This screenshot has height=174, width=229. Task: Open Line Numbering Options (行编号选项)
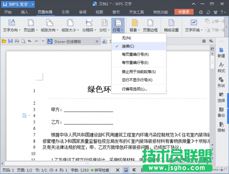tap(139, 89)
